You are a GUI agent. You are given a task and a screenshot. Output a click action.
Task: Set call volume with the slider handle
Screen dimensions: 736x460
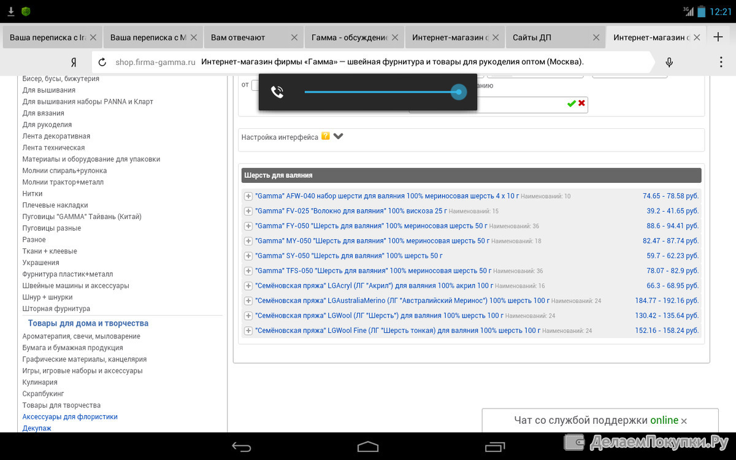(x=458, y=92)
